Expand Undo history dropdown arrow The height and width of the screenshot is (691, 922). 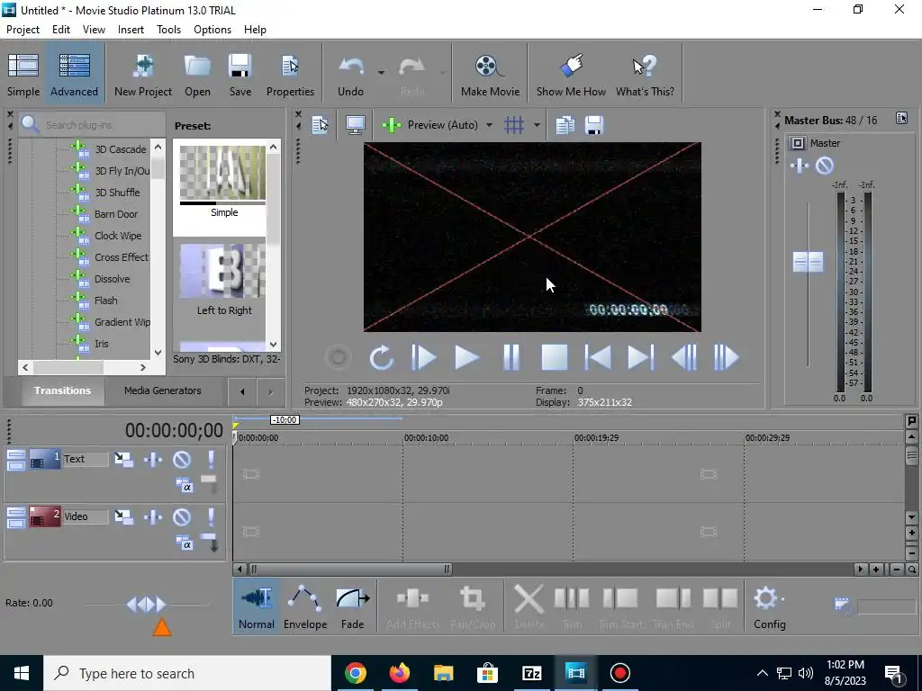pos(381,73)
